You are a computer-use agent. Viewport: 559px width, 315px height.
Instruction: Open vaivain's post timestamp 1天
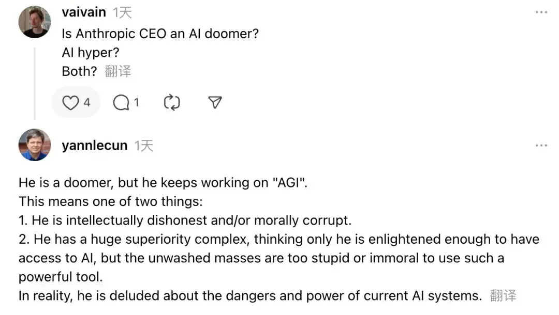click(x=122, y=13)
